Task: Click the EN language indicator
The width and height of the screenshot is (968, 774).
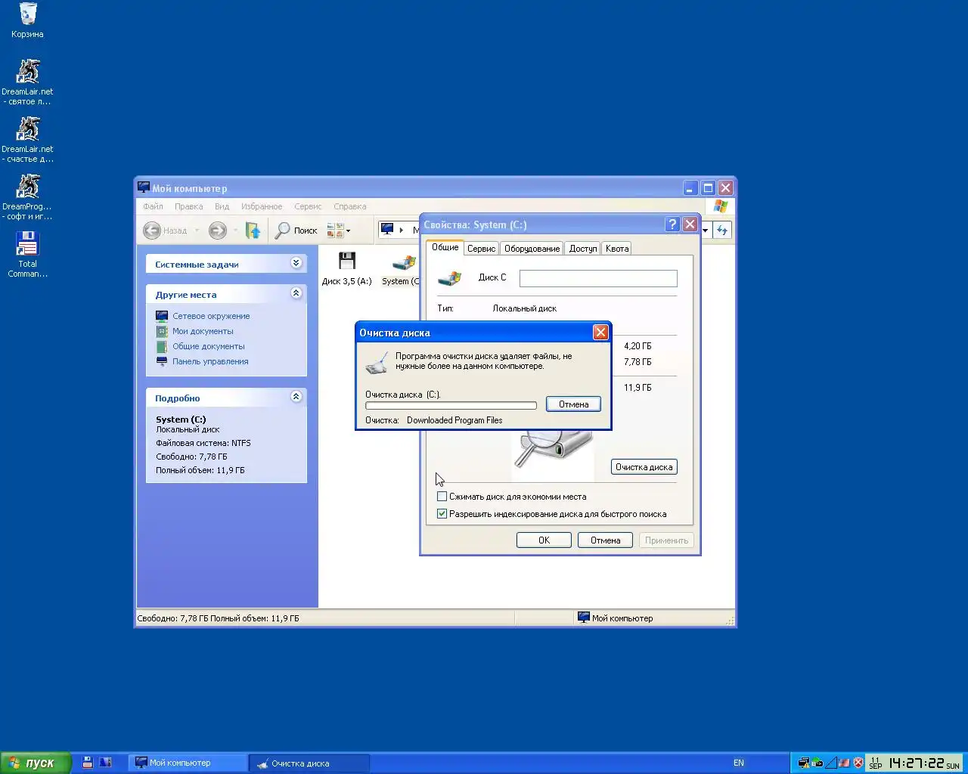Action: click(739, 763)
